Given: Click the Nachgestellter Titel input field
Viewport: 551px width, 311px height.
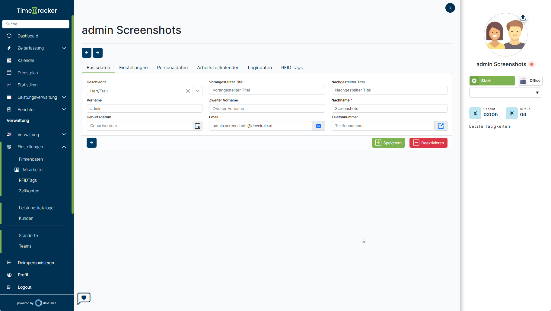Looking at the screenshot, I should (389, 90).
